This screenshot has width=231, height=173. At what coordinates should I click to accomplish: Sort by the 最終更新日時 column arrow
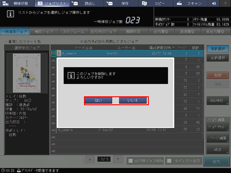click(x=173, y=48)
